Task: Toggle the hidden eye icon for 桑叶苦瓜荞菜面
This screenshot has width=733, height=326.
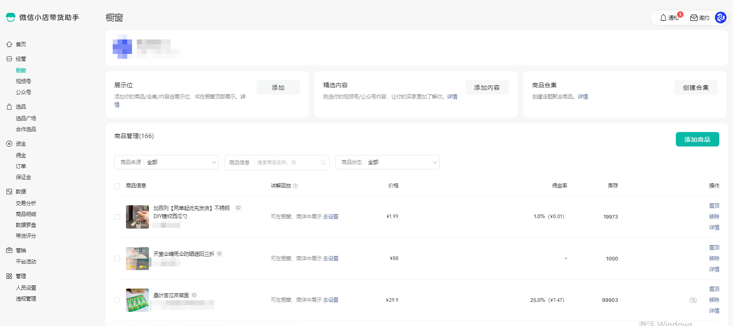Action: coord(693,300)
